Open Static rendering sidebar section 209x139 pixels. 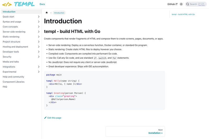click(x=11, y=37)
